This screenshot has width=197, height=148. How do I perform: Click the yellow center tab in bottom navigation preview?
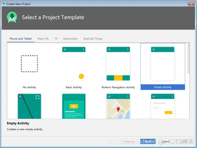(118, 78)
